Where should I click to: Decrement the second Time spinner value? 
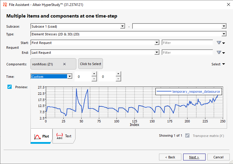coord(118,79)
